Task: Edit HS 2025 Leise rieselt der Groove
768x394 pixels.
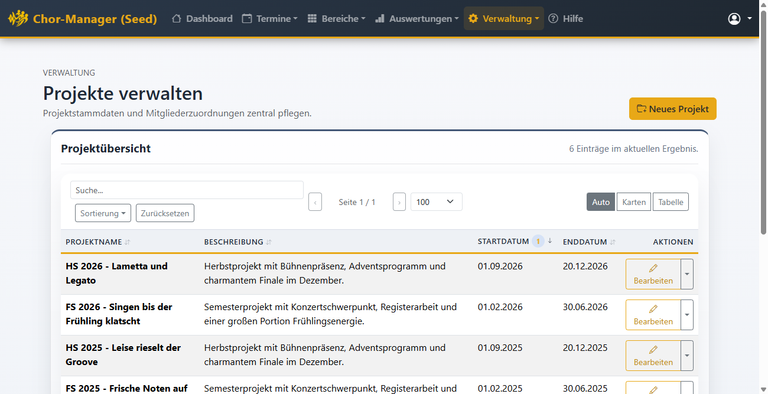Action: pyautogui.click(x=653, y=356)
